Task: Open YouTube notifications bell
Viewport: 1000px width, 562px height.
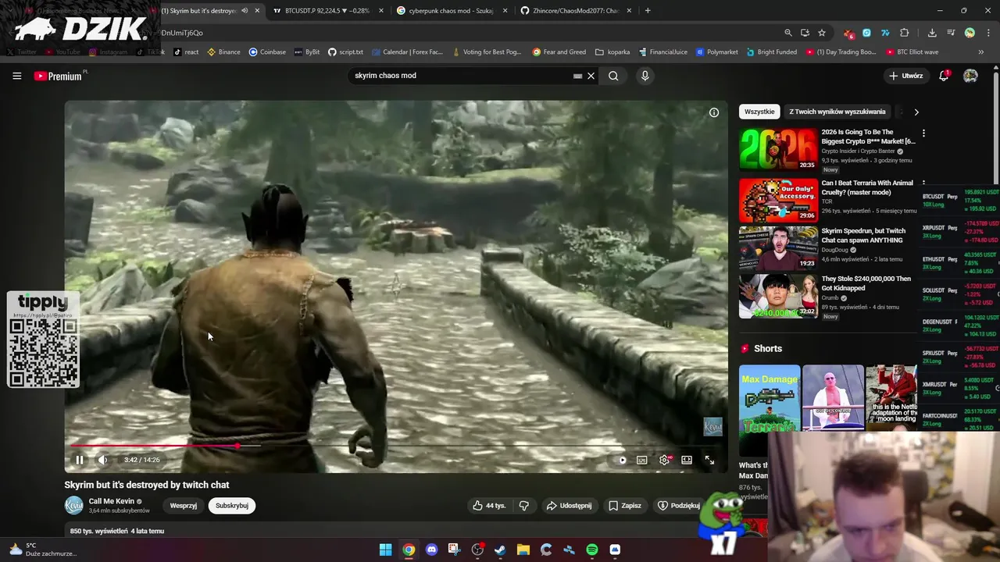Action: [944, 76]
